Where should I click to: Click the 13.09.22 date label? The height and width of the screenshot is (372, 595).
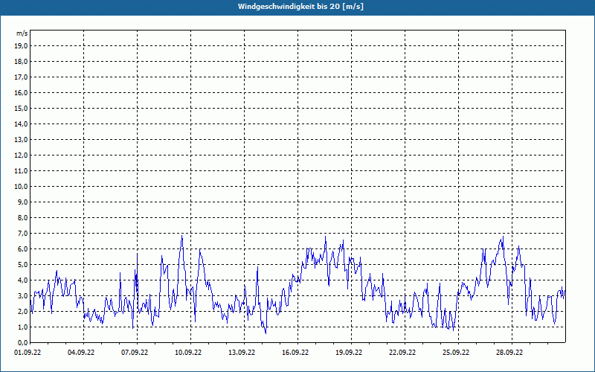(x=242, y=353)
